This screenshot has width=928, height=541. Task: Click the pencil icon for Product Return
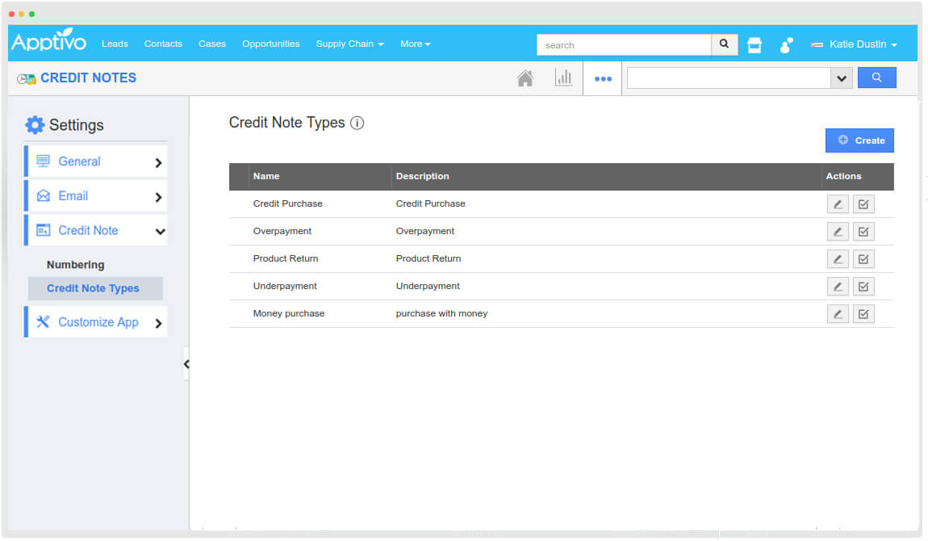click(x=838, y=259)
